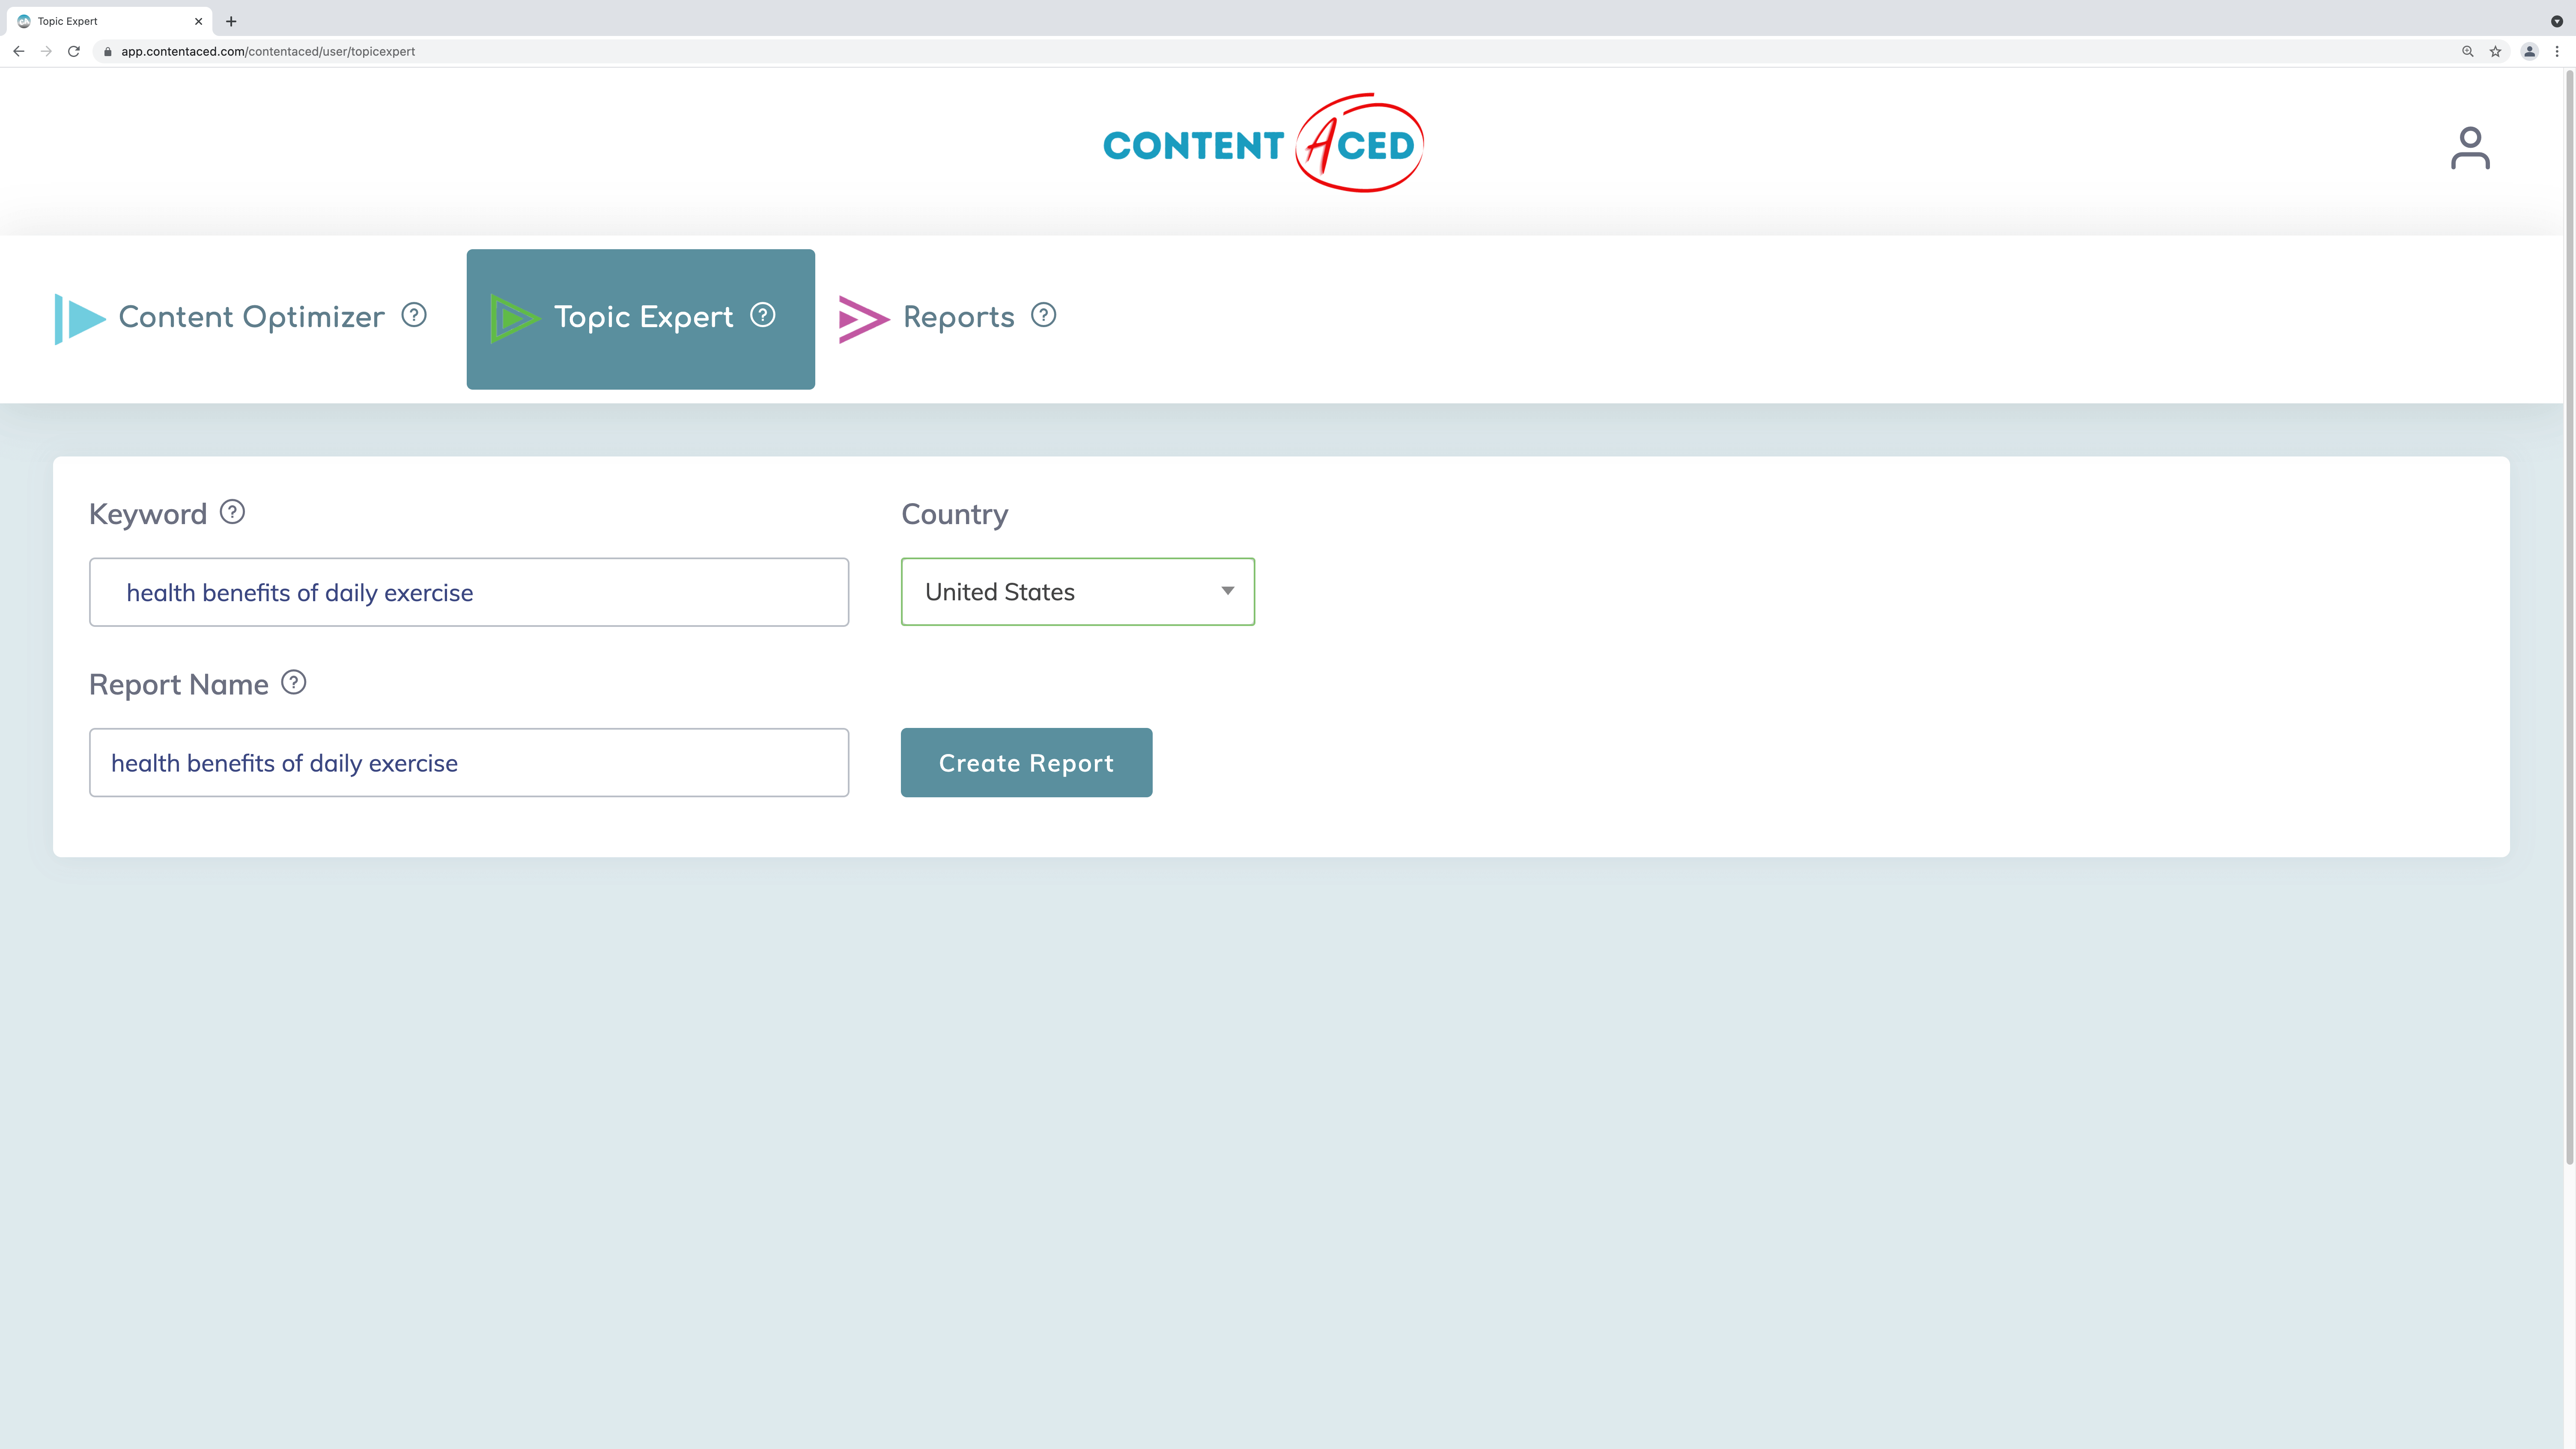The height and width of the screenshot is (1449, 2576).
Task: Select the Topic Expert browser tab title
Action: [x=68, y=21]
